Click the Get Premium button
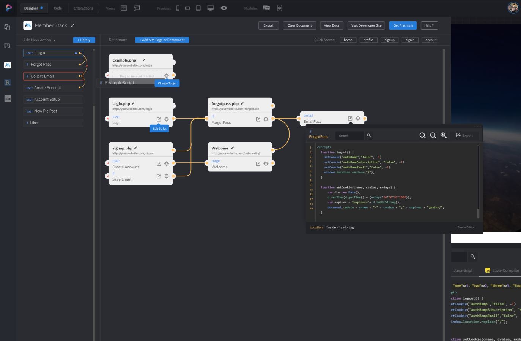 (x=403, y=25)
